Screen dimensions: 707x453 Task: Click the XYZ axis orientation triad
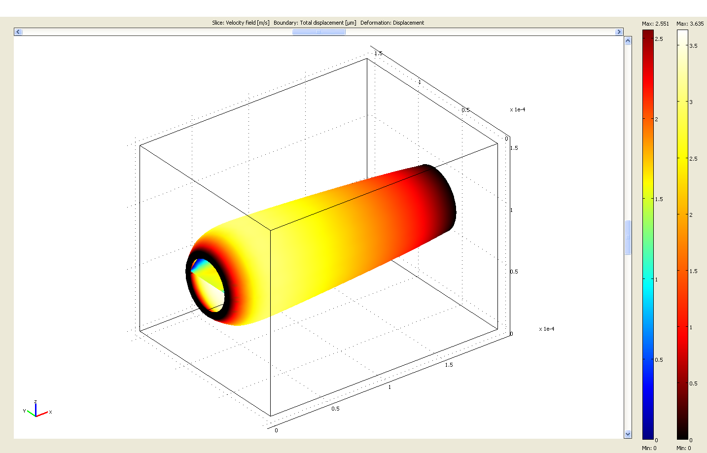(36, 410)
